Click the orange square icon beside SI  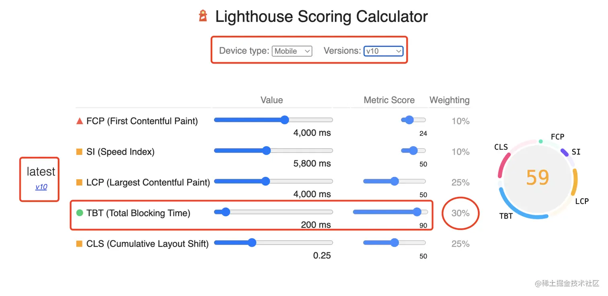[x=80, y=152]
